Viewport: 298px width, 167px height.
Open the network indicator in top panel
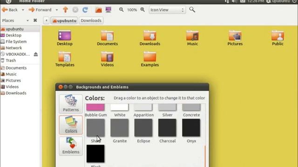coord(227,1)
